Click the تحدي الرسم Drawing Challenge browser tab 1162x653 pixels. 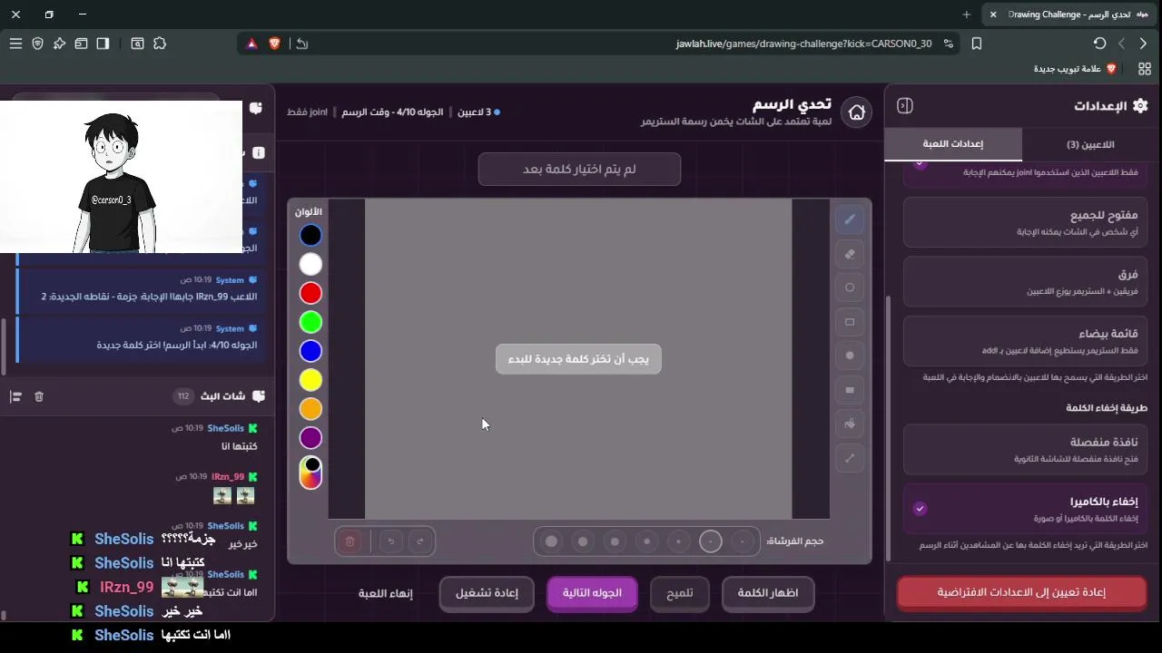[x=1068, y=15]
